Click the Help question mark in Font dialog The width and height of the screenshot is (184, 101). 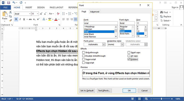point(140,5)
